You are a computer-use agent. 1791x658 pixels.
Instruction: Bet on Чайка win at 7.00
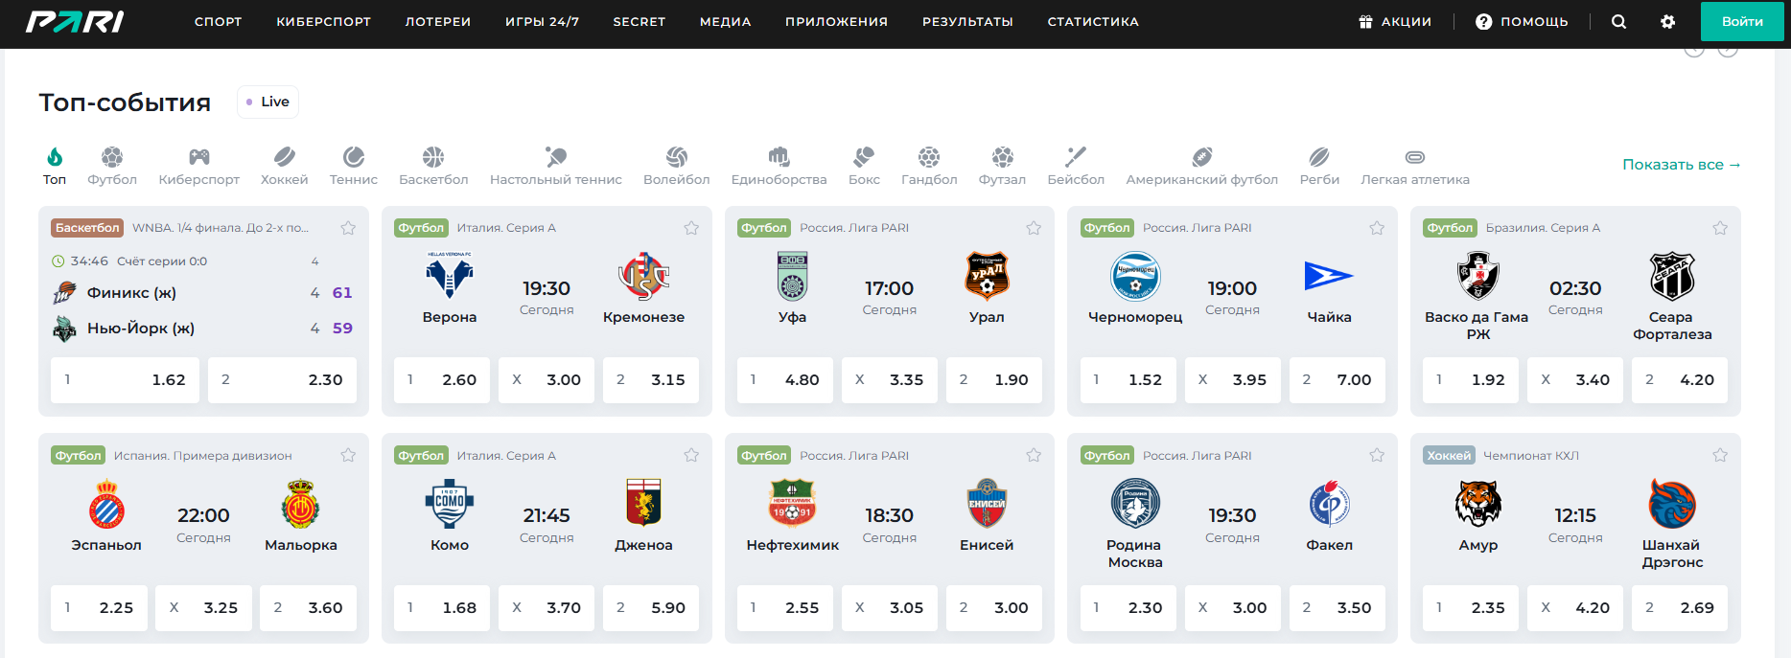[1337, 380]
